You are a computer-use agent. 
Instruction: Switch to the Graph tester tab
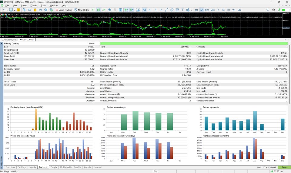[x=54, y=167]
